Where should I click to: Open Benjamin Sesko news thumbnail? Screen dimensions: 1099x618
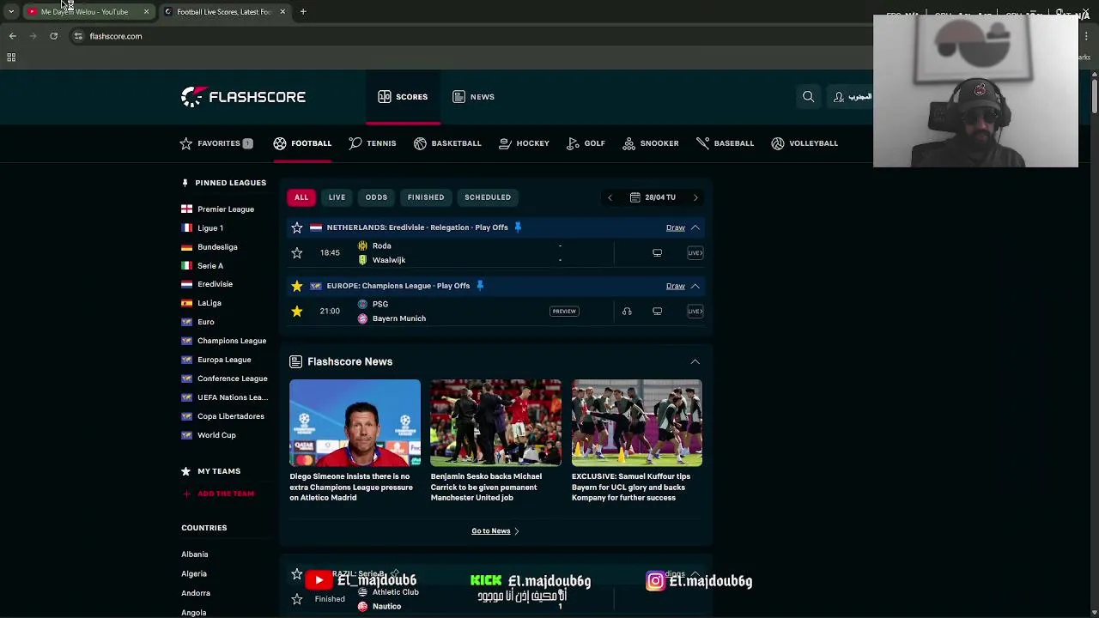[495, 423]
